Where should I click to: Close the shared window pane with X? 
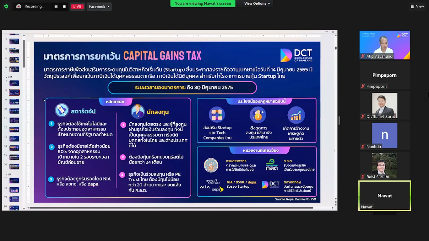pyautogui.click(x=333, y=32)
